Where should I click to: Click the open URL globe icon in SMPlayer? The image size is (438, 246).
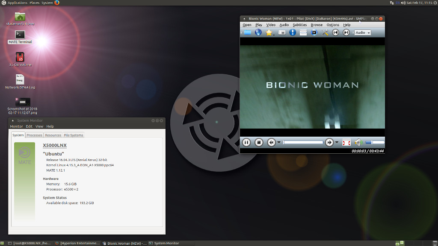pyautogui.click(x=258, y=32)
